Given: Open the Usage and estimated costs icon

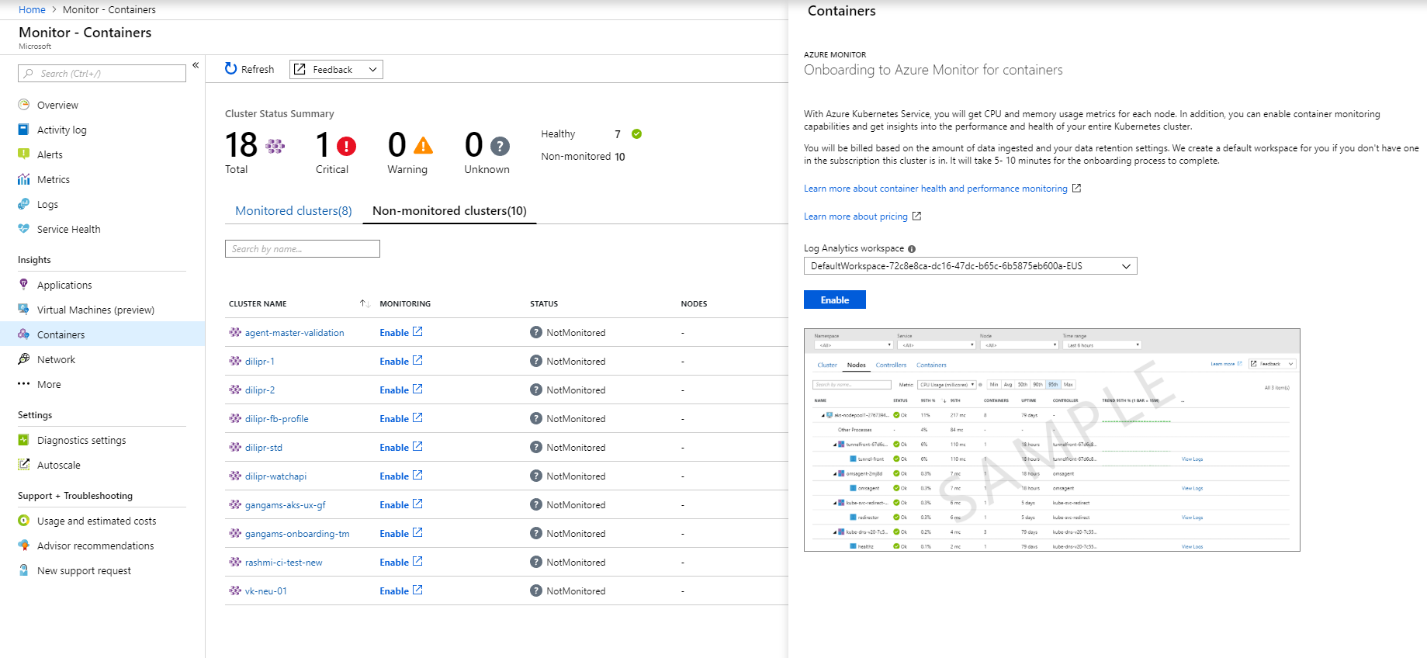Looking at the screenshot, I should [x=23, y=521].
